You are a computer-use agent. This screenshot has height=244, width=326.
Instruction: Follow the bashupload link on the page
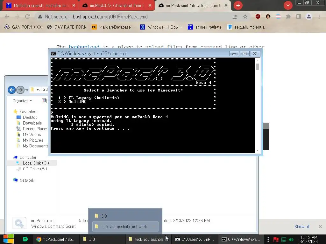[x=84, y=46]
